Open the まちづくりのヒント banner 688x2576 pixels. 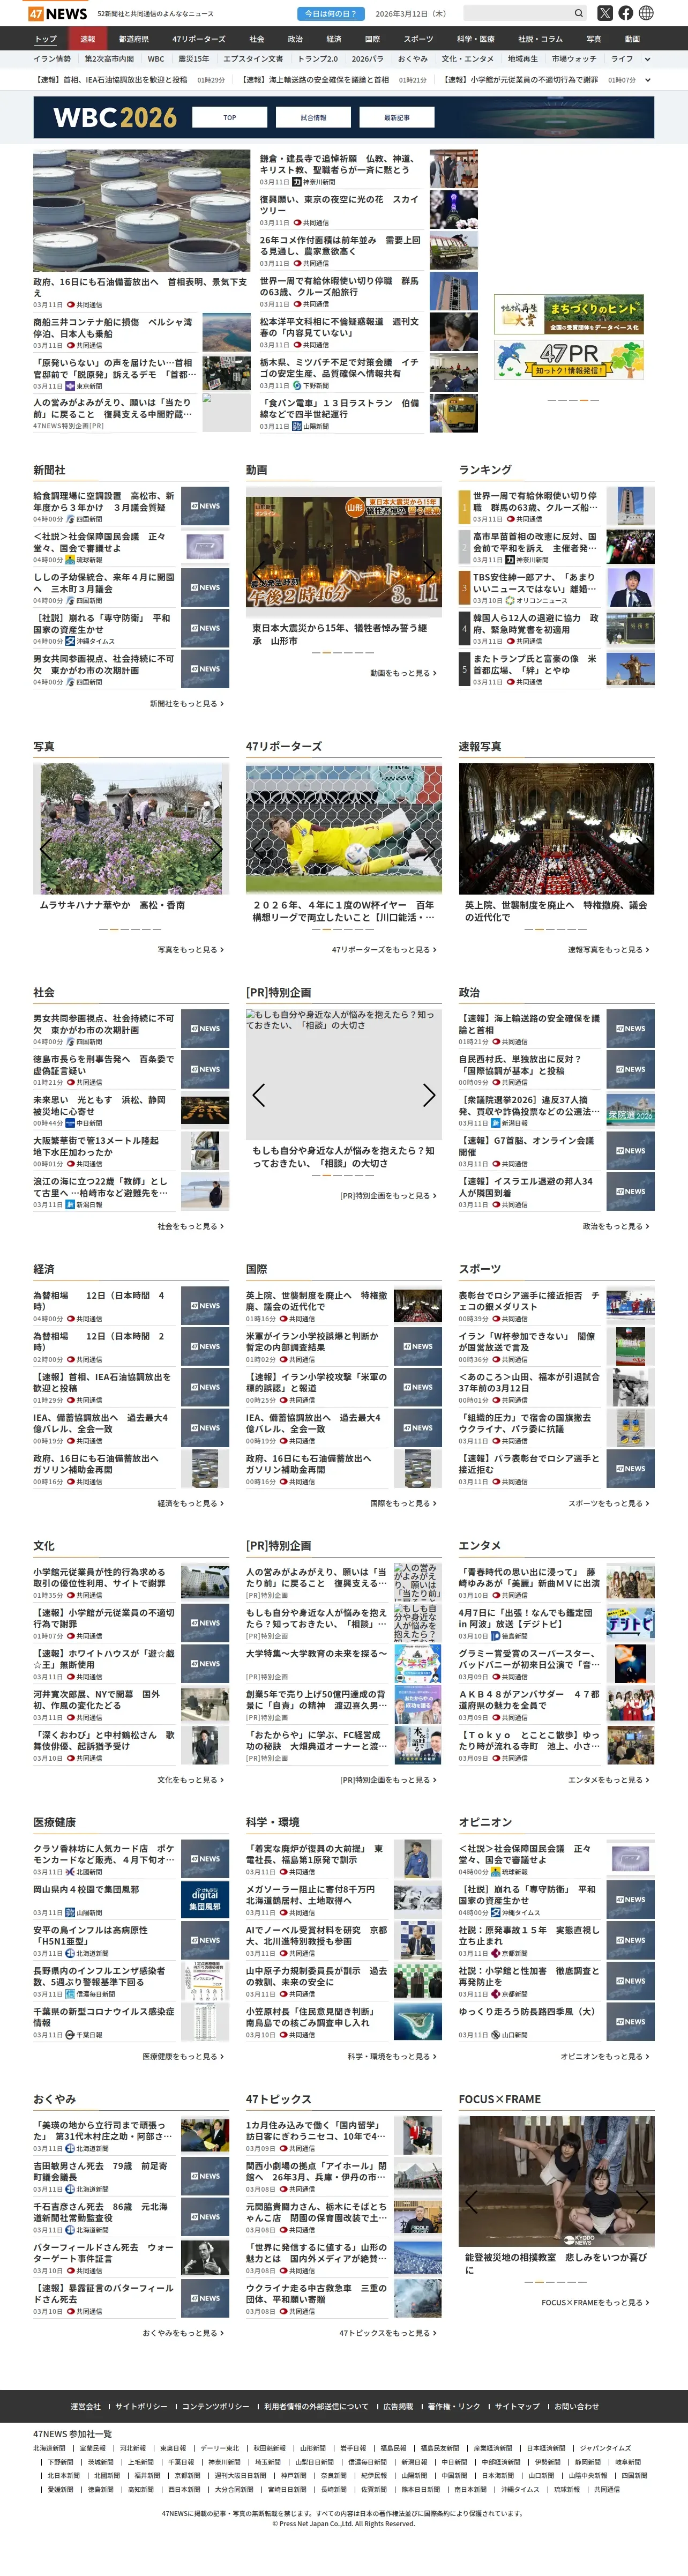tap(569, 314)
